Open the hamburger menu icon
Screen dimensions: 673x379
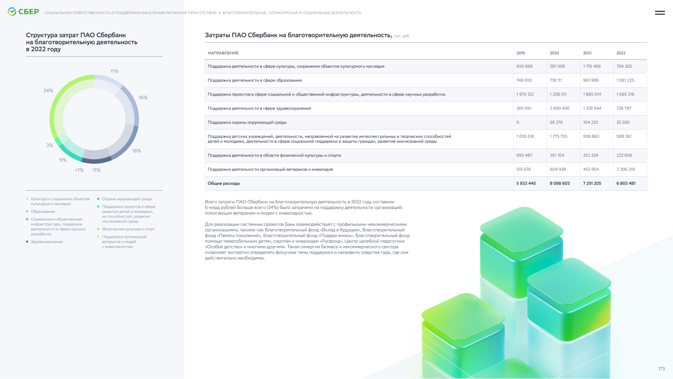click(x=660, y=13)
